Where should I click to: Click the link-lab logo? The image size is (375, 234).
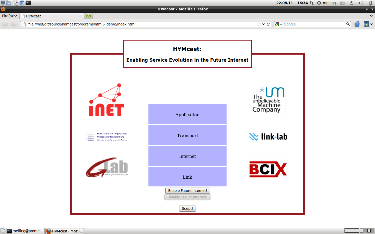pos(268,136)
